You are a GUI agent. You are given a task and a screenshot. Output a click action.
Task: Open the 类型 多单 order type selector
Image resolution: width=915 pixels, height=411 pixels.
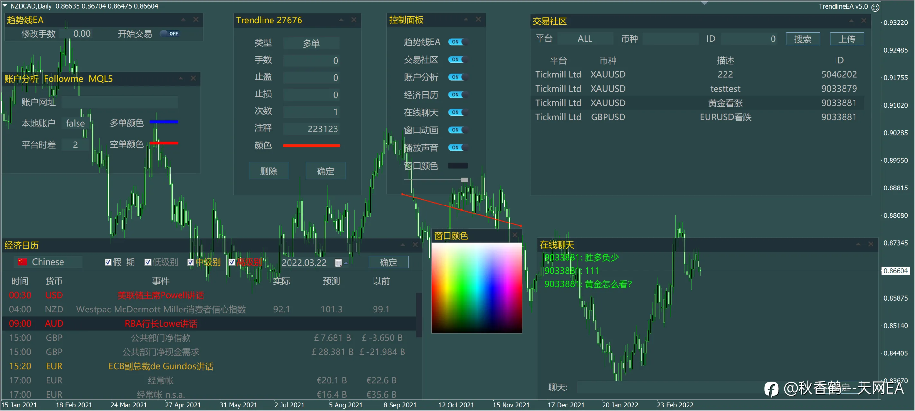coord(311,43)
